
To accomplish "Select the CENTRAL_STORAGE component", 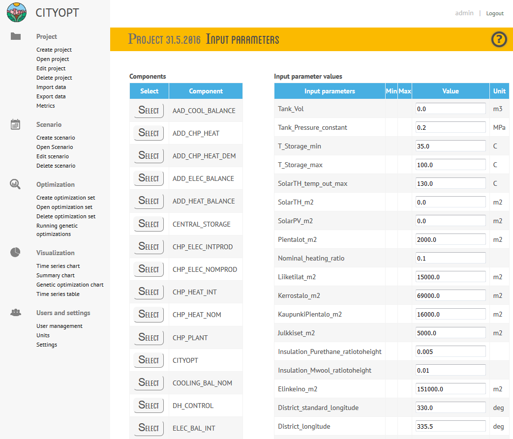I will tap(149, 224).
